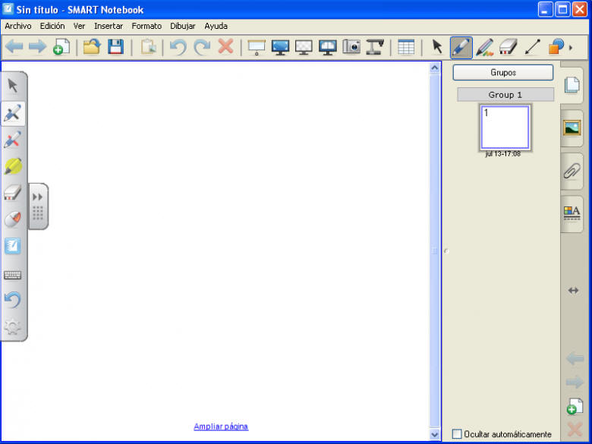
Task: Add a new page from the top toolbar
Action: [61, 47]
